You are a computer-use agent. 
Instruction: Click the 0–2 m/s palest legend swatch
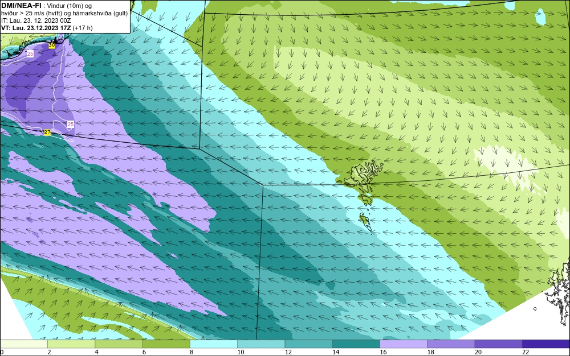[x=23, y=344]
